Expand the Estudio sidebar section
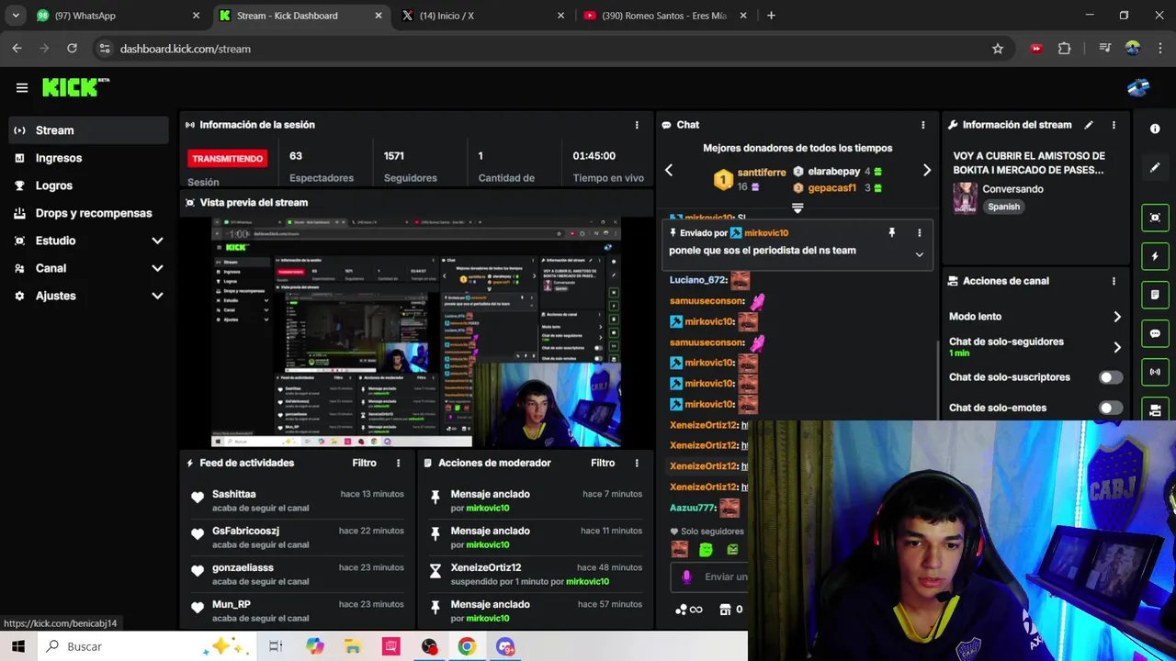The height and width of the screenshot is (661, 1176). click(x=157, y=241)
